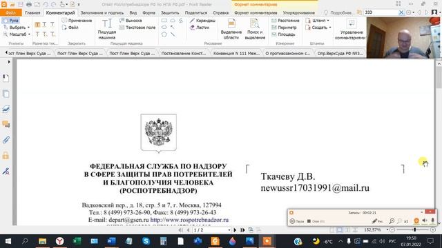Screen dimensions: 442x248
Task: Stop the screen recording (Стоп)
Action: [316, 221]
